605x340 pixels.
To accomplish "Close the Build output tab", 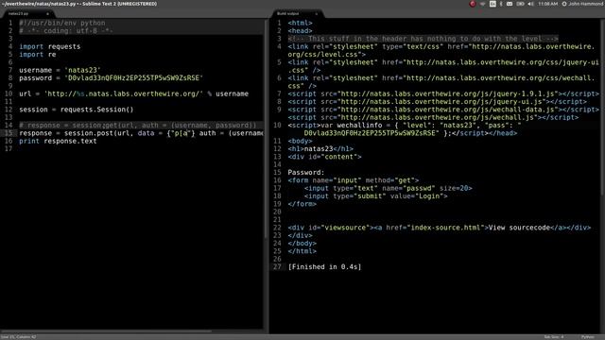I will point(317,14).
